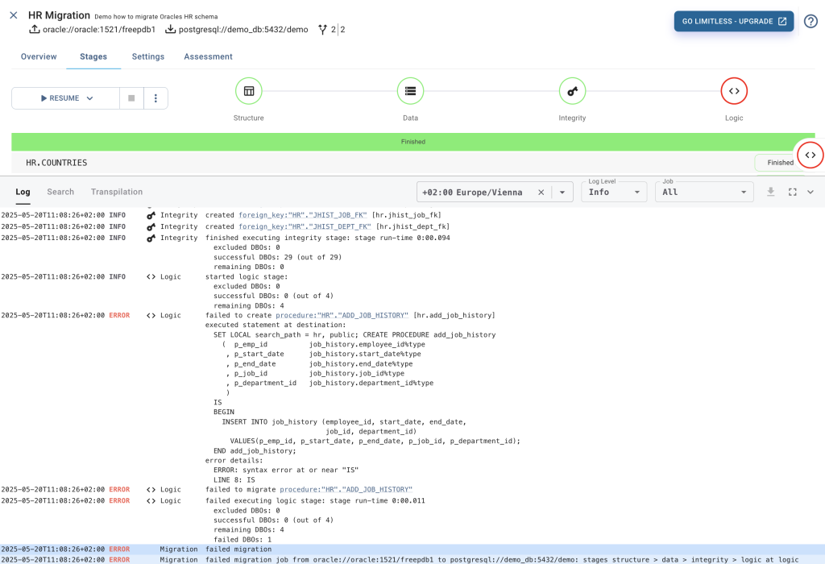Click 'started logic stage:' log entry
The height and width of the screenshot is (564, 825).
247,276
